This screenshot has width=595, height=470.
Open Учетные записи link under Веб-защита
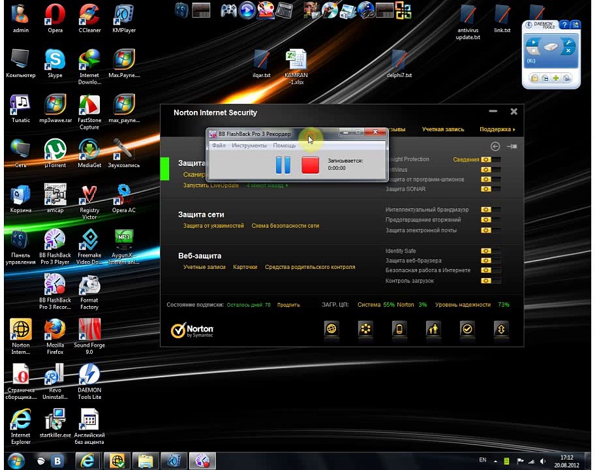click(x=204, y=267)
